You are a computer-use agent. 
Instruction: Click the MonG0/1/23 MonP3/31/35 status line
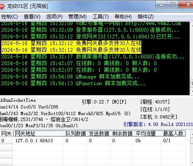coord(39,126)
